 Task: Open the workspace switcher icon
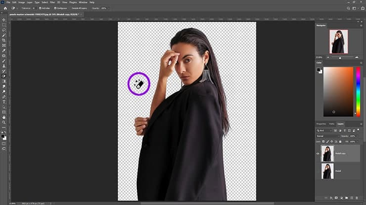tap(355, 8)
